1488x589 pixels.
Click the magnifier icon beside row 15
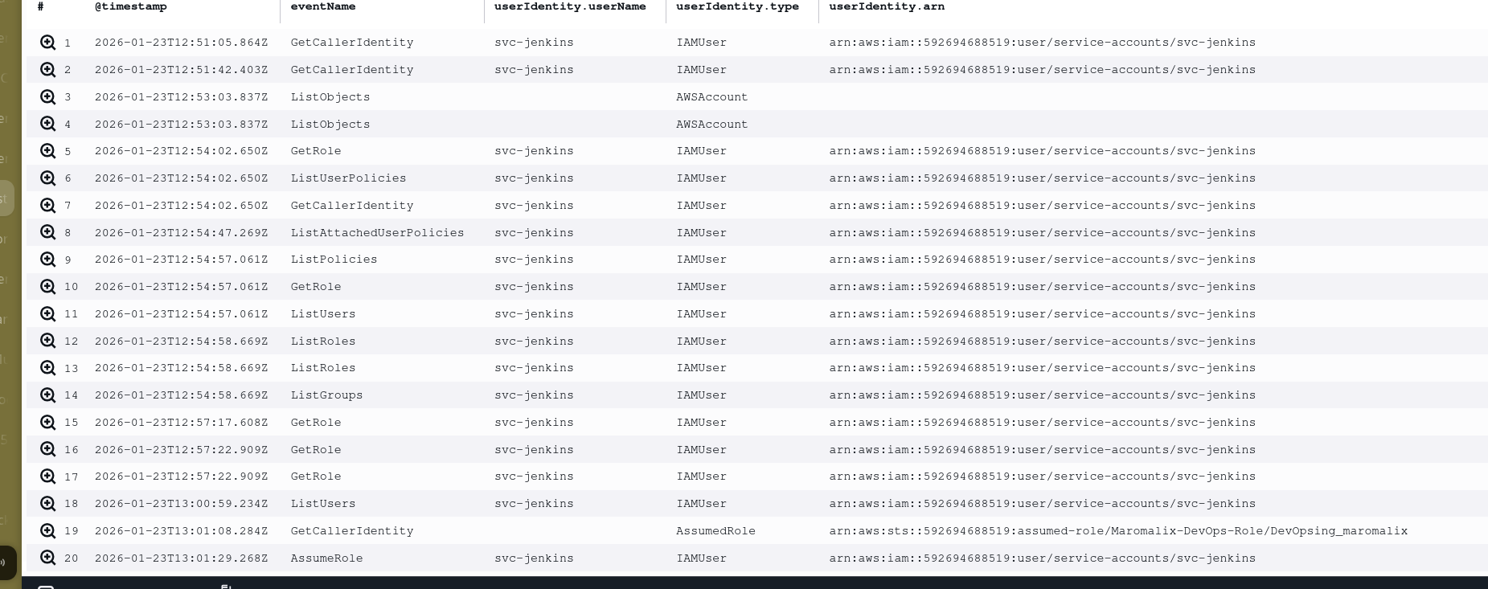(x=48, y=423)
